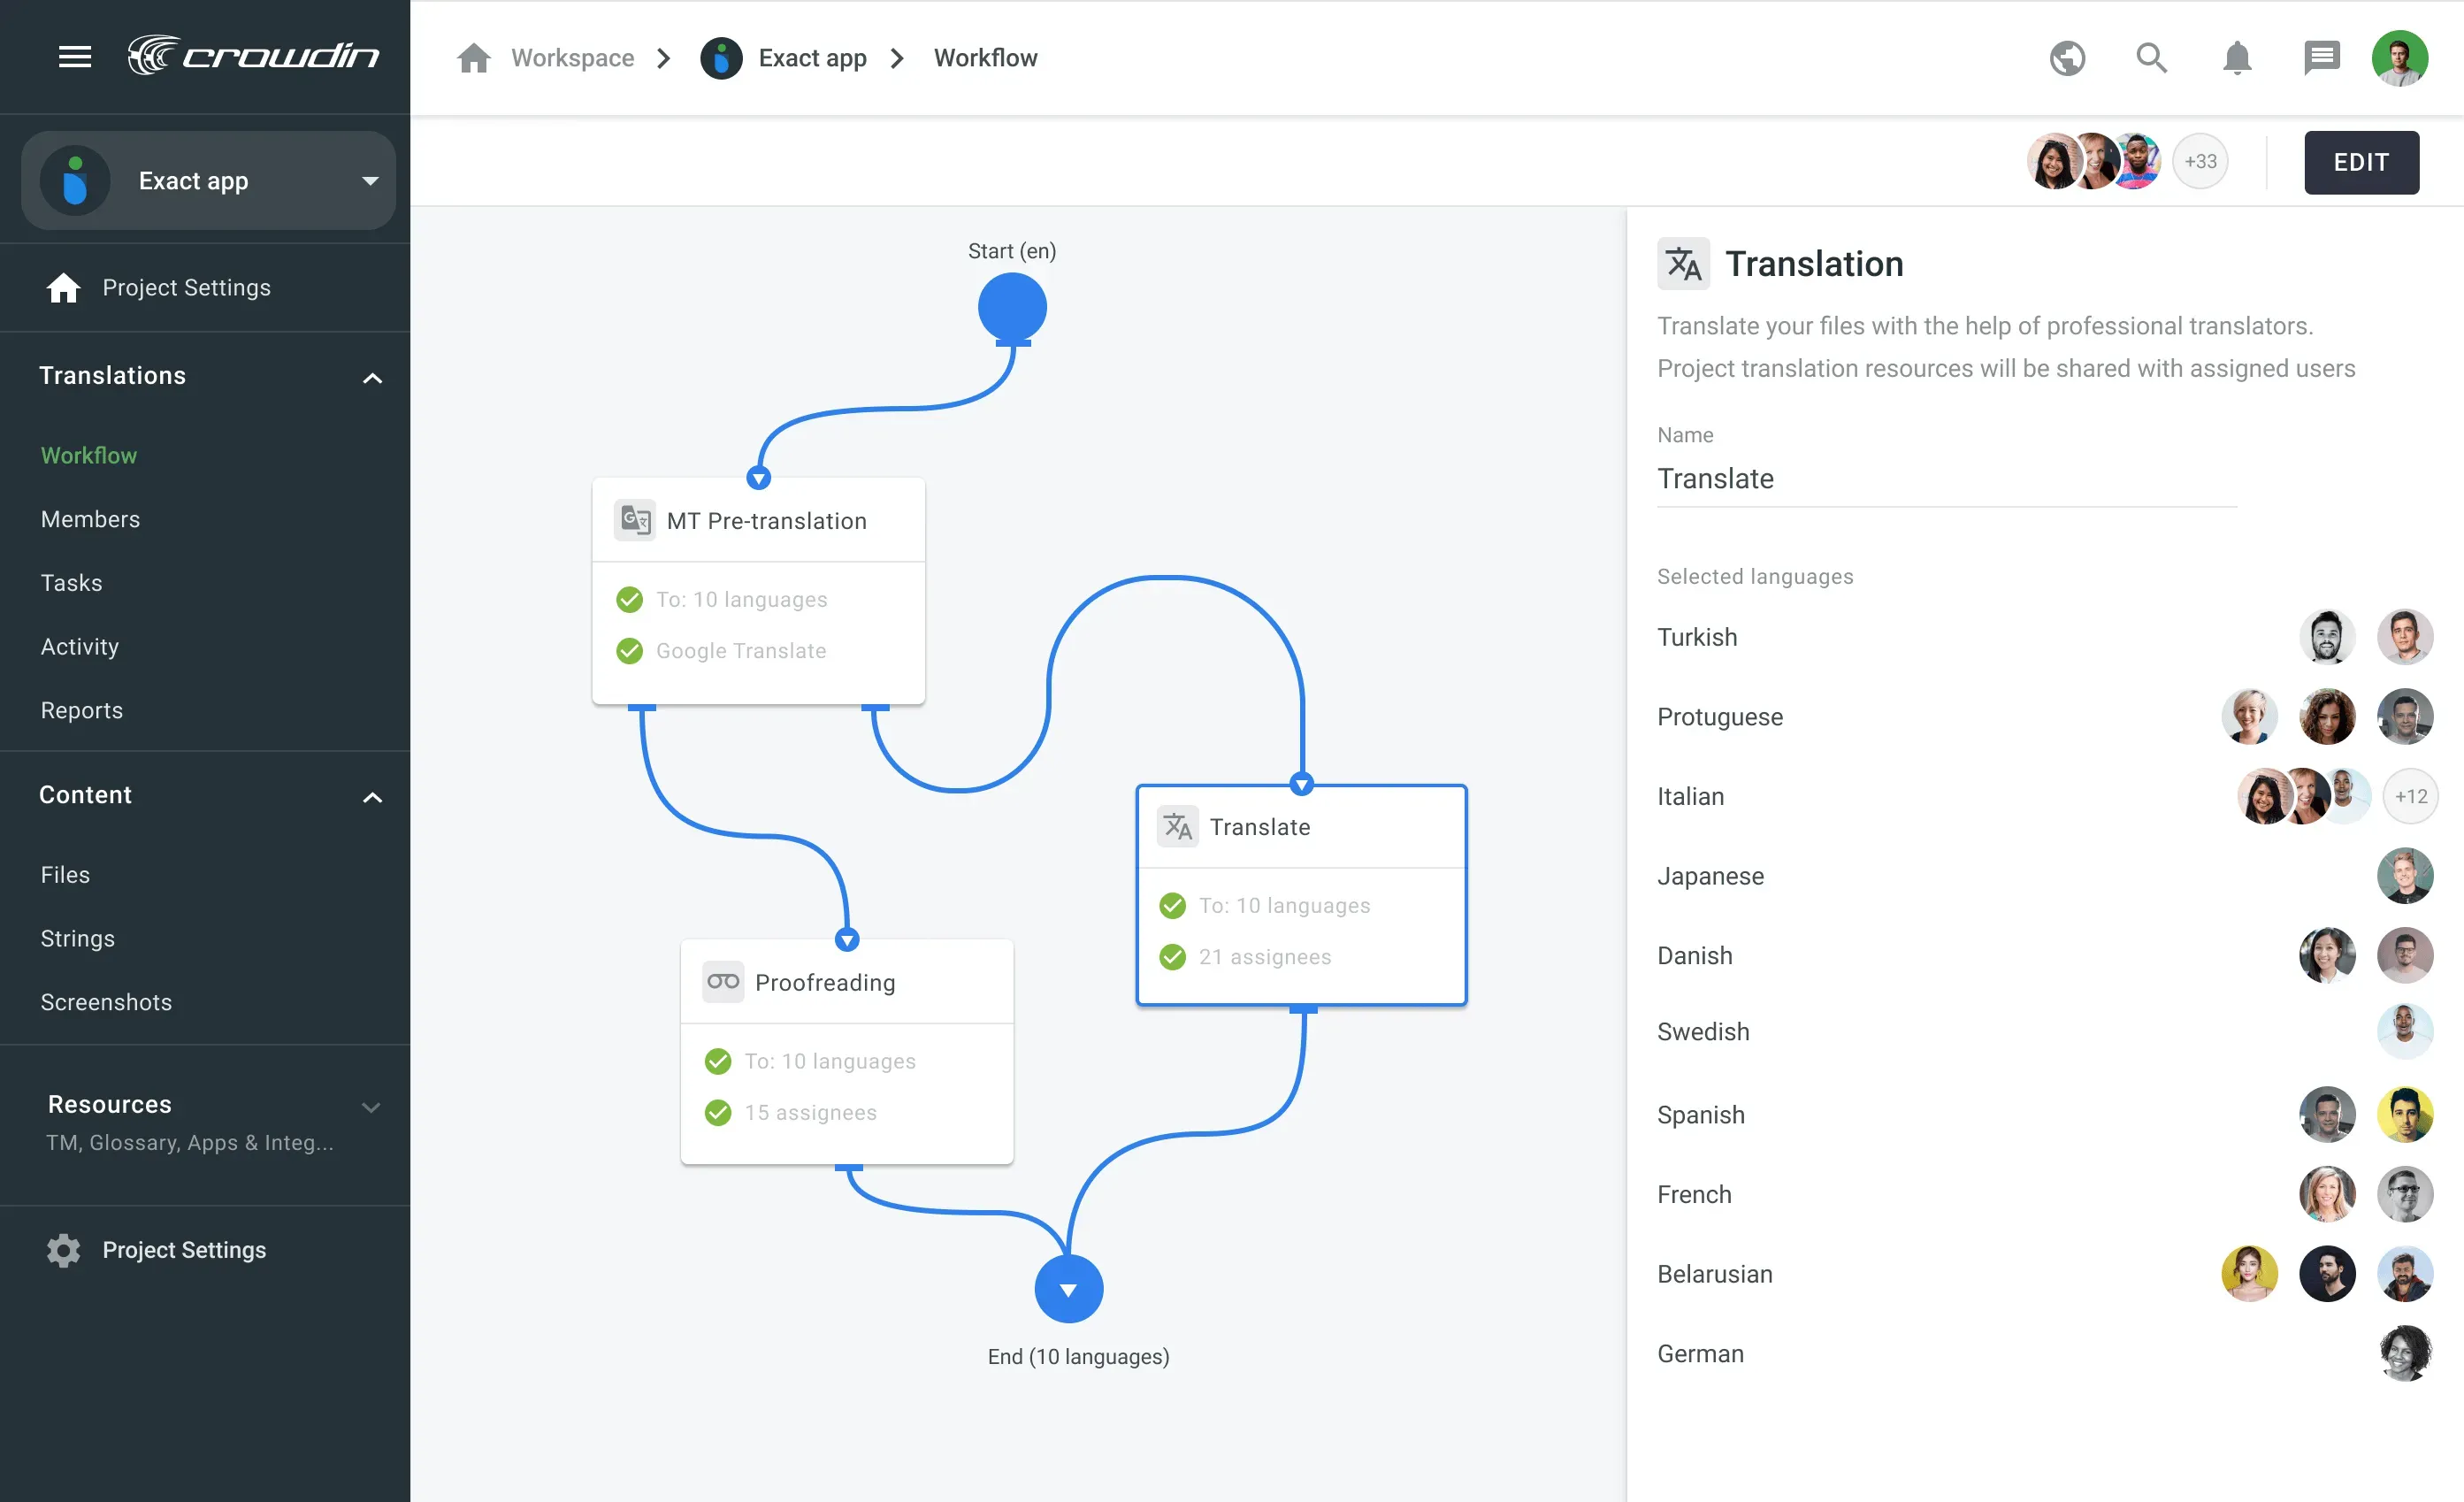Image resolution: width=2464 pixels, height=1502 pixels.
Task: Reveal the +12 Italian assignees
Action: click(2411, 796)
